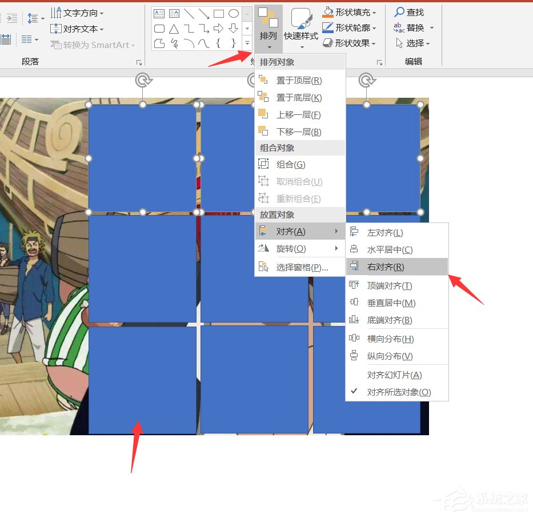Choose 置于顶层(R) from menu

click(300, 80)
